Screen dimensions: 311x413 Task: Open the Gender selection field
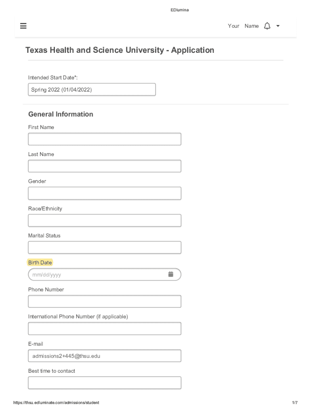pyautogui.click(x=105, y=193)
